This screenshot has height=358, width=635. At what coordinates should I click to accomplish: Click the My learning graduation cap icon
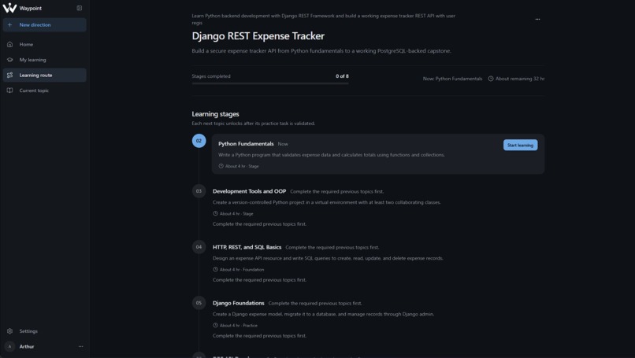10,60
